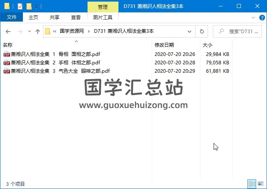Viewport: 267px width, 189px height.
Task: Expand hidden breadcrumb path chevrons
Action: click(x=55, y=31)
